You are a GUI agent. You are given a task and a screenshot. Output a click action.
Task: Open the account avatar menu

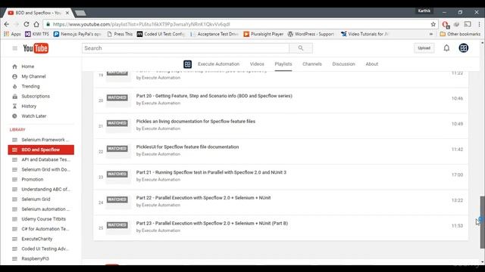tap(463, 48)
